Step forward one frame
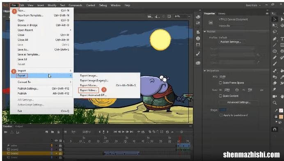 (x=128, y=132)
